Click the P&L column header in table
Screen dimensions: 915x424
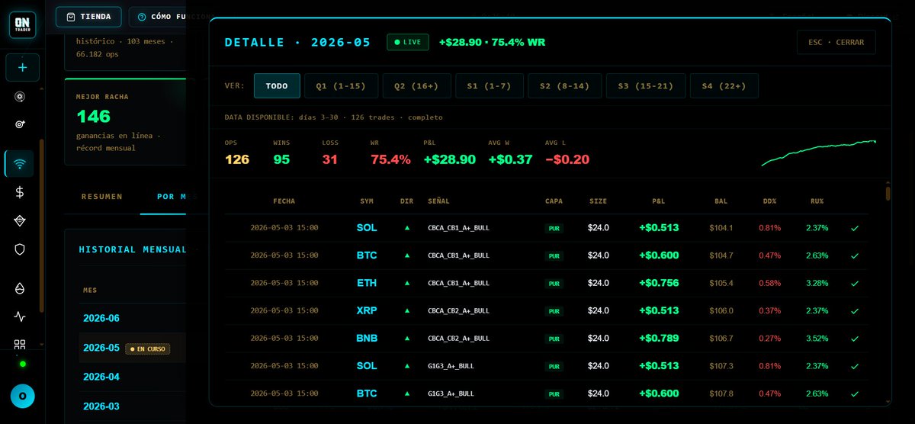(x=658, y=201)
